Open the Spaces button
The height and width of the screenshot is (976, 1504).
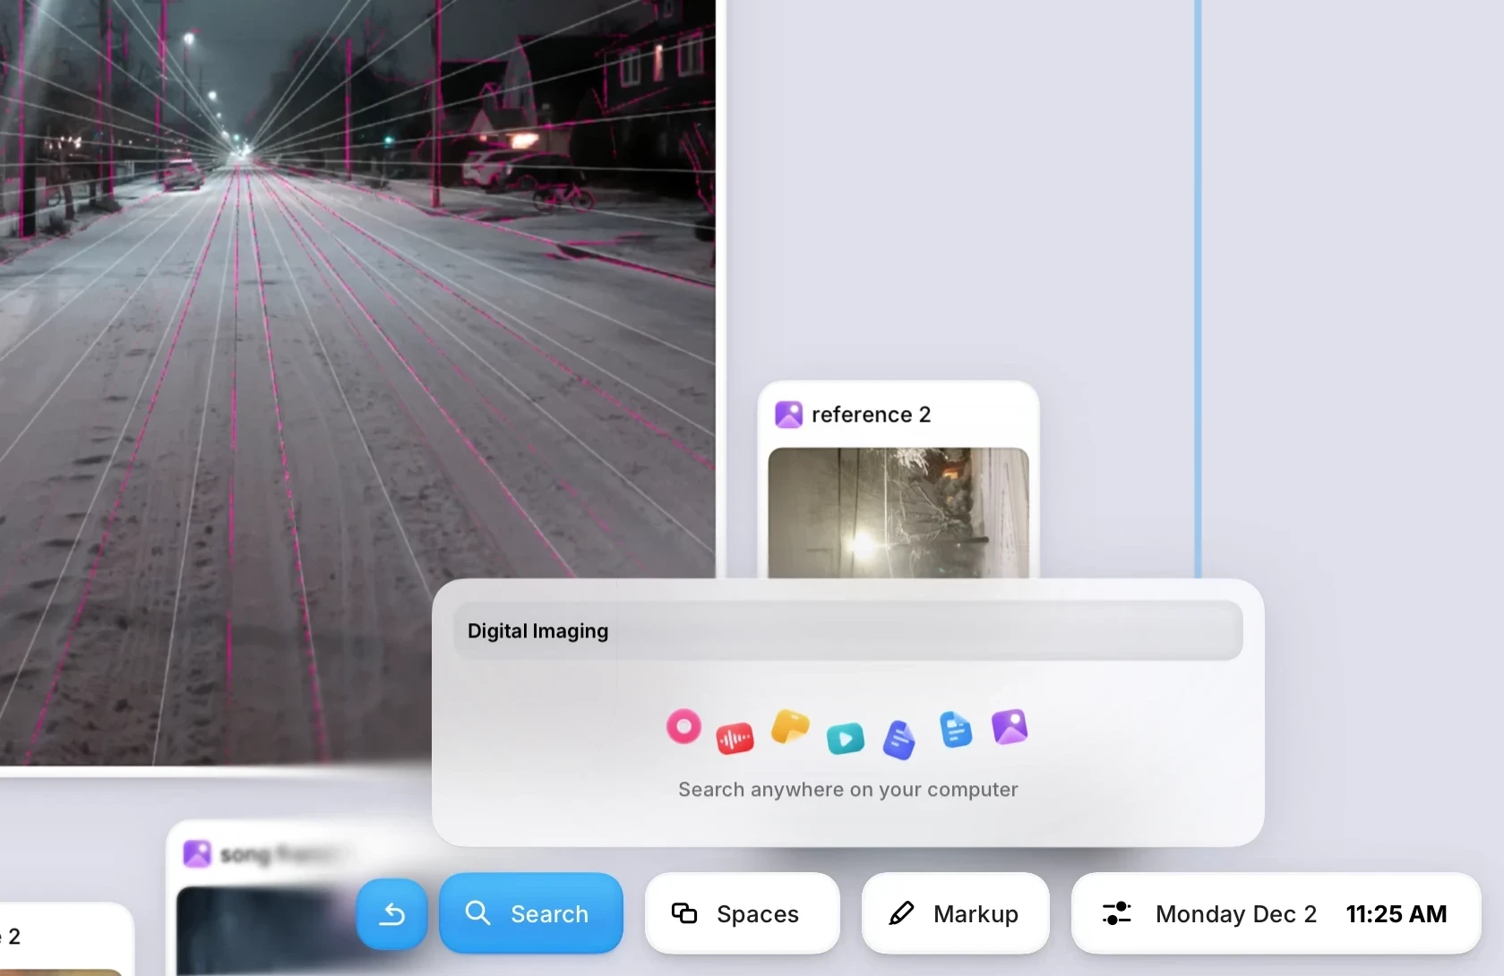click(x=742, y=913)
